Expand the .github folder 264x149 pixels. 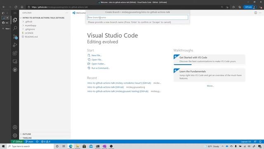[28, 22]
